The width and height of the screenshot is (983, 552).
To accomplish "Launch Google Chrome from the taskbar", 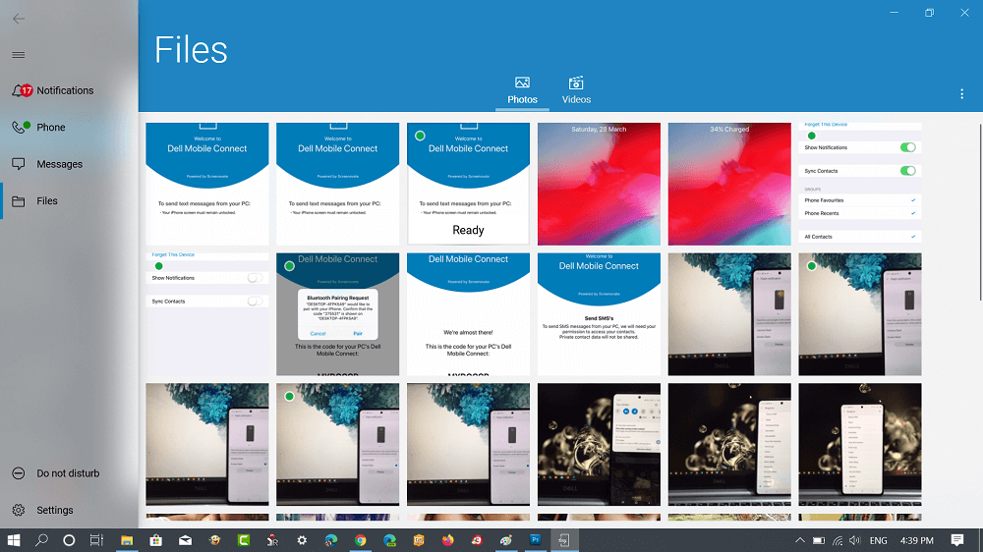I will tap(360, 540).
